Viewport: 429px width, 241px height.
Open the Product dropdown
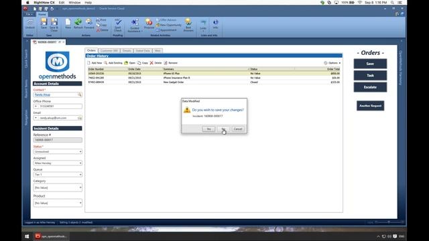tap(80, 203)
